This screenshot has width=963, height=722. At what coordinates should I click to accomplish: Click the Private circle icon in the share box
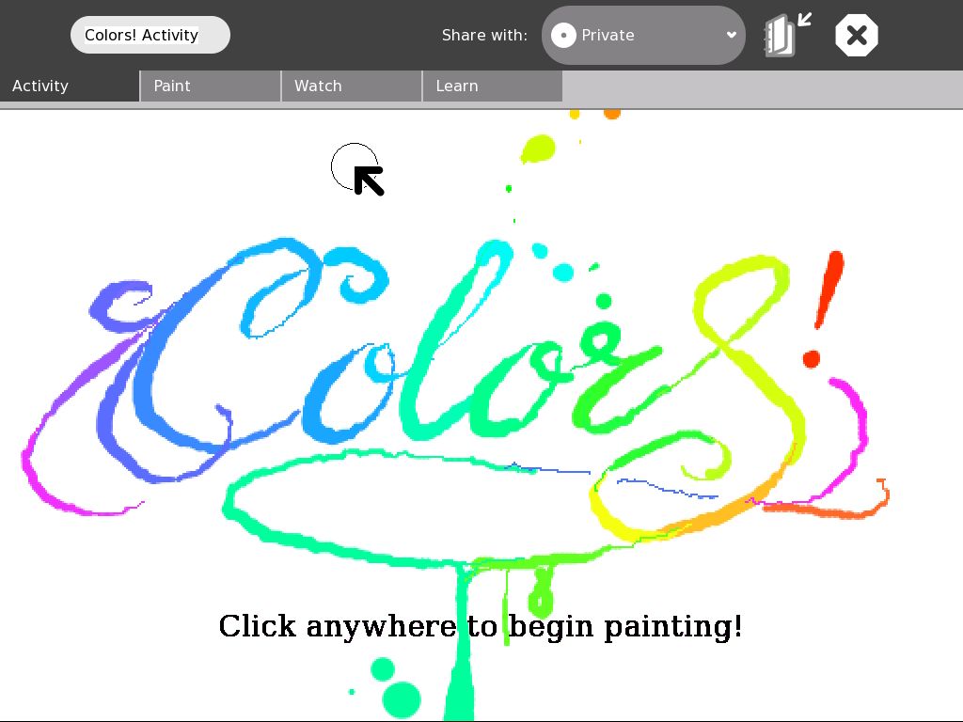pyautogui.click(x=563, y=36)
